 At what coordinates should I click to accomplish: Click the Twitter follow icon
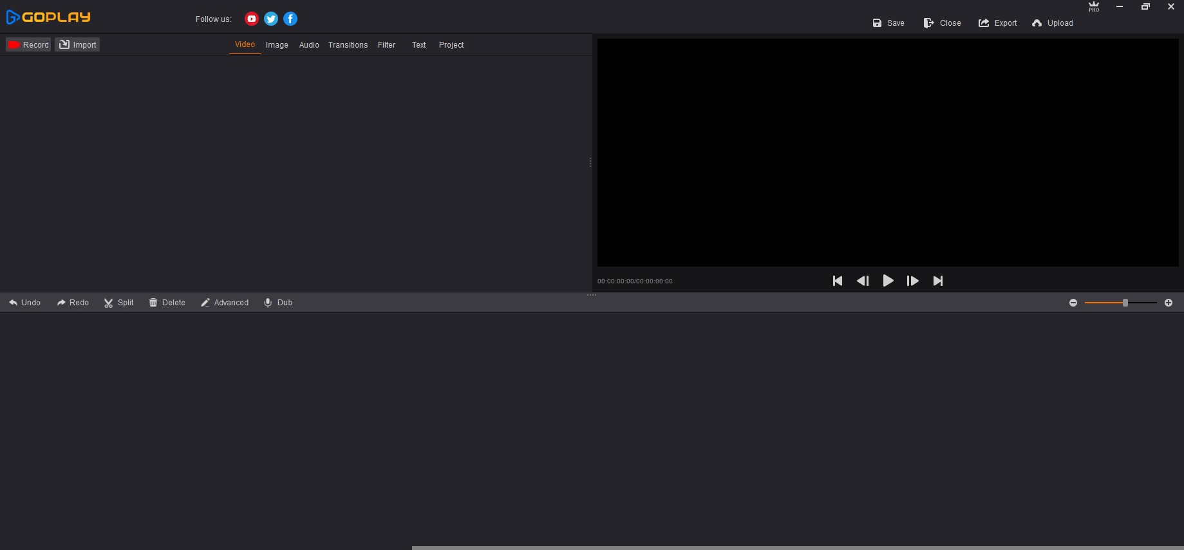(271, 19)
